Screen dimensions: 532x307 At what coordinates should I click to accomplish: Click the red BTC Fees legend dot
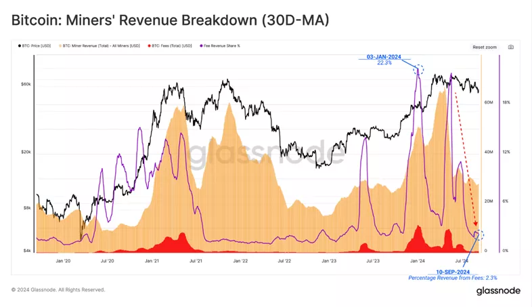(150, 46)
